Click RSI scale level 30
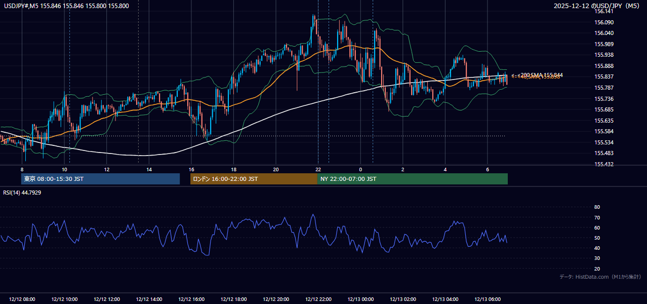Screen dimensions: 647x304 [597, 258]
